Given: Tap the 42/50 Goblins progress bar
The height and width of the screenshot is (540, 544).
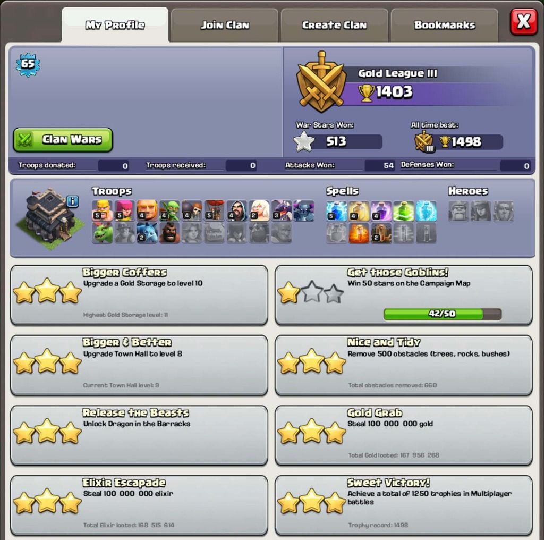Looking at the screenshot, I should (x=443, y=314).
